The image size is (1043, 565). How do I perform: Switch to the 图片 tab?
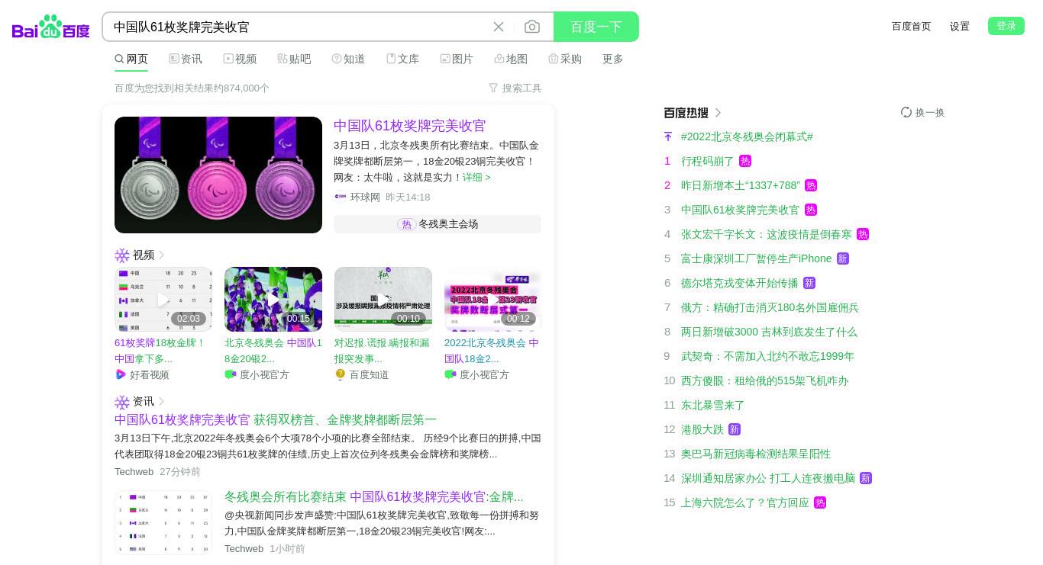[x=457, y=59]
